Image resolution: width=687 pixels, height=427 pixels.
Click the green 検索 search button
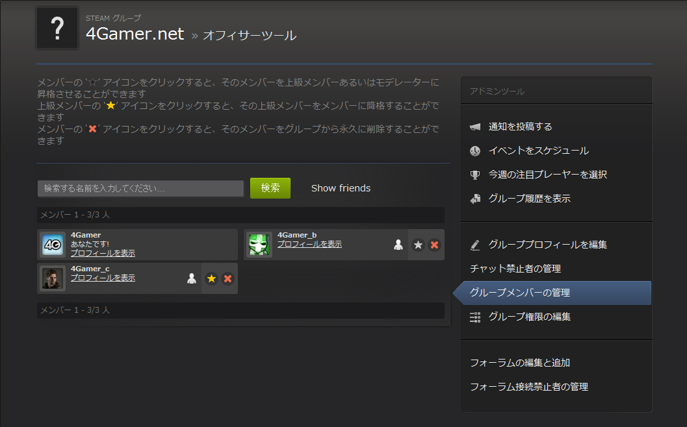pos(270,188)
